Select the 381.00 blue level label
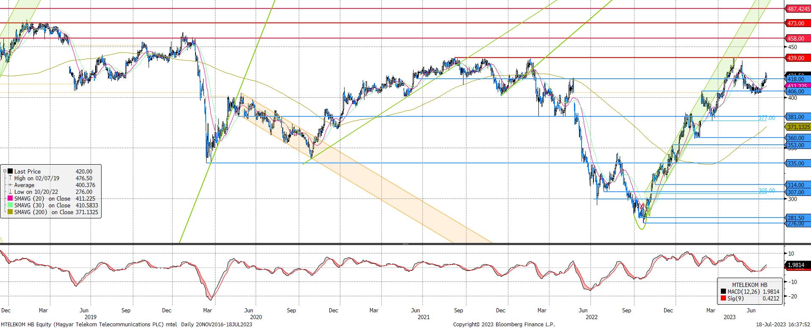Viewport: 811px width, 328px height. pos(797,117)
